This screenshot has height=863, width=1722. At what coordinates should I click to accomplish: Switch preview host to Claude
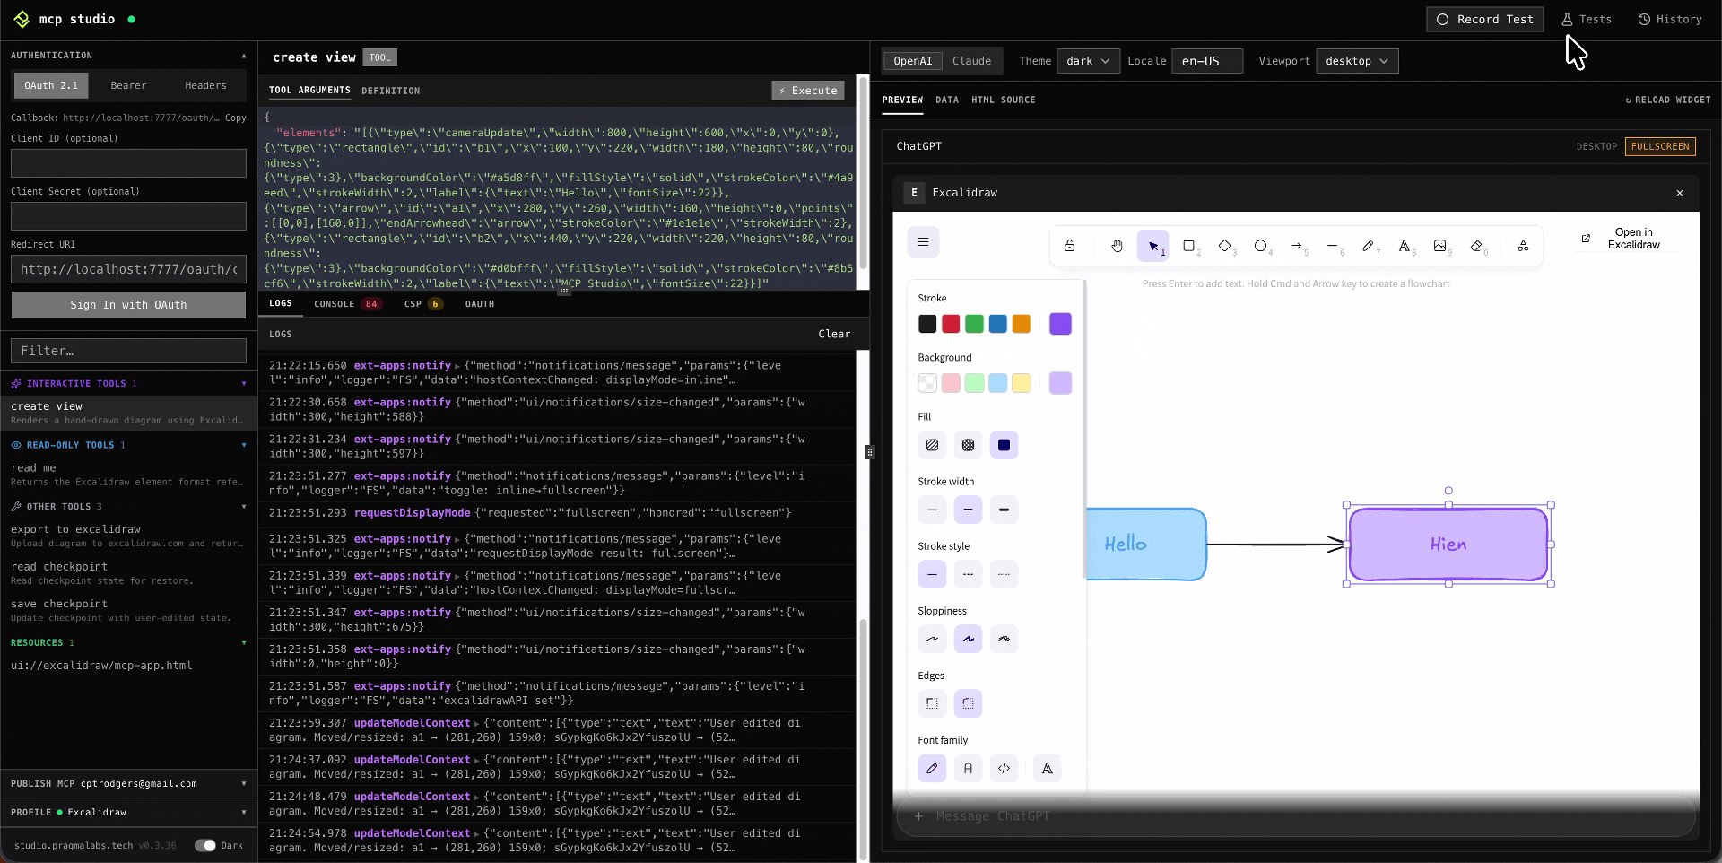pyautogui.click(x=971, y=61)
